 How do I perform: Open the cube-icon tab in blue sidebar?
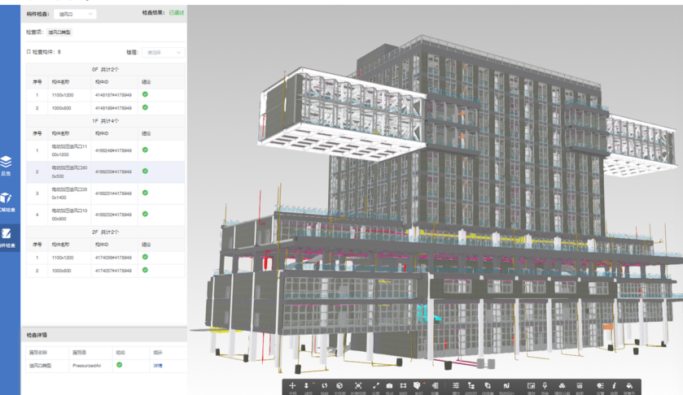tap(7, 200)
